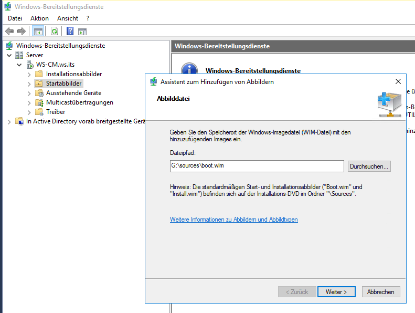
Task: Open link Weitere Informationen zu Abbildern und Abbildtypen
Action: (233, 220)
